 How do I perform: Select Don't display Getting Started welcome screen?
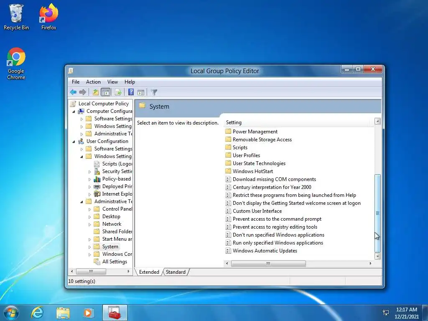[297, 203]
